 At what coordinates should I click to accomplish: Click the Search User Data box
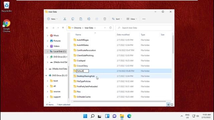[144, 28]
